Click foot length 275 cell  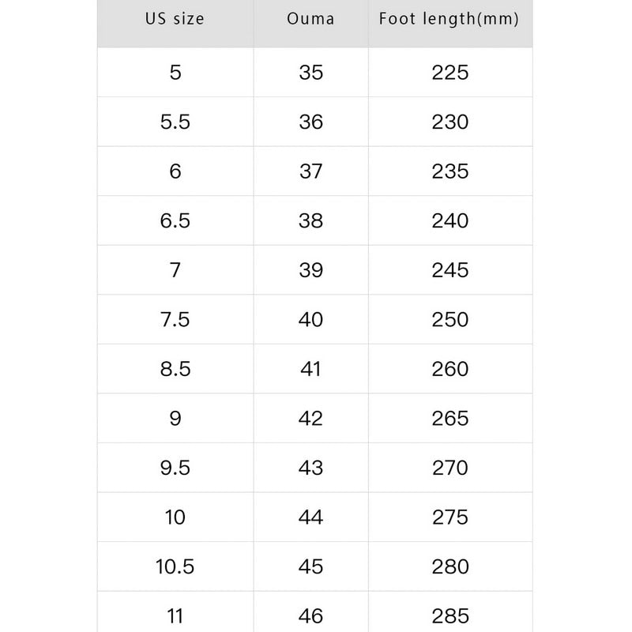click(x=450, y=517)
